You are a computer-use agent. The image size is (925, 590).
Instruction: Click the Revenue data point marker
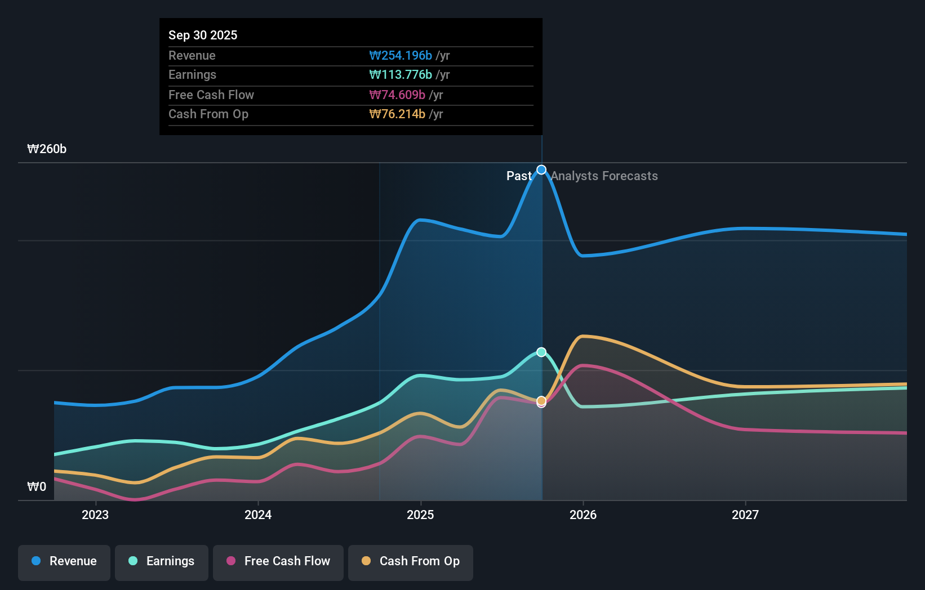click(x=541, y=169)
